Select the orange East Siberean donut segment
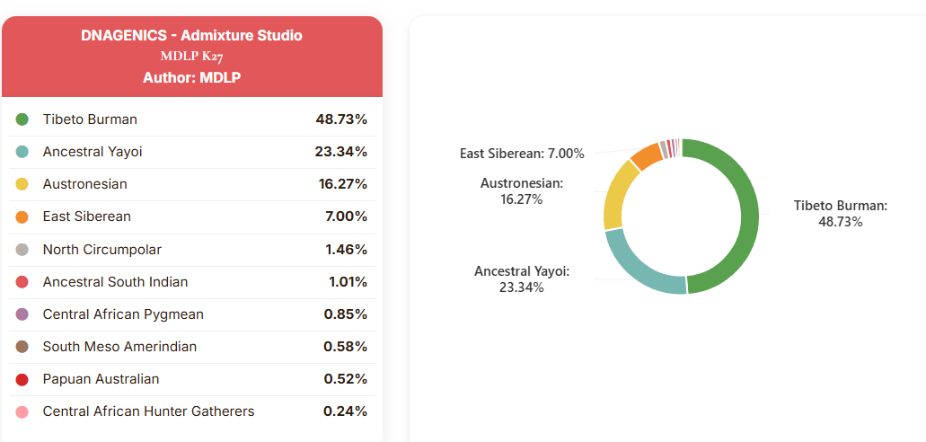This screenshot has width=926, height=442. point(646,156)
